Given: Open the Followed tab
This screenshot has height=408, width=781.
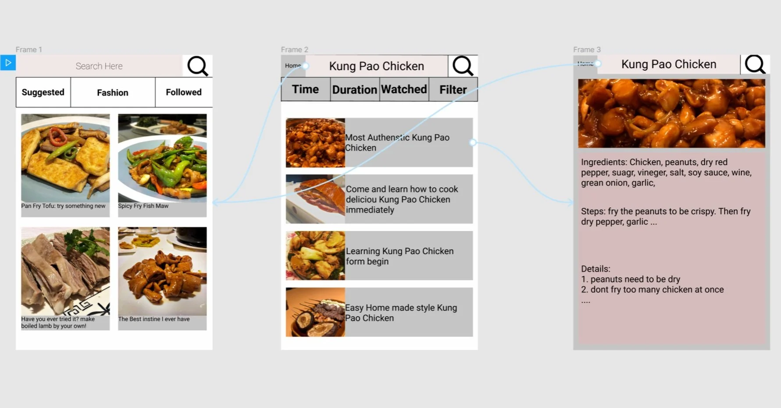Looking at the screenshot, I should (x=184, y=92).
